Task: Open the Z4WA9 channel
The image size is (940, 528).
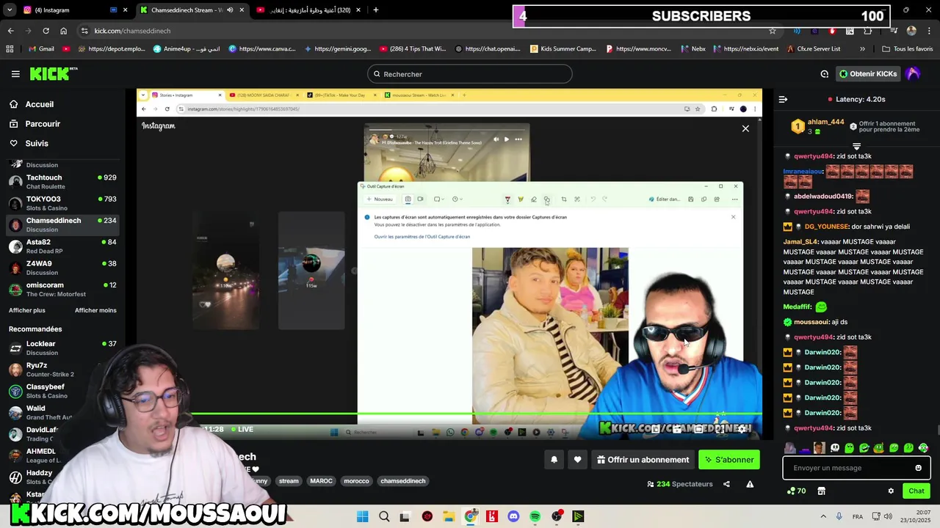Action: click(x=62, y=268)
